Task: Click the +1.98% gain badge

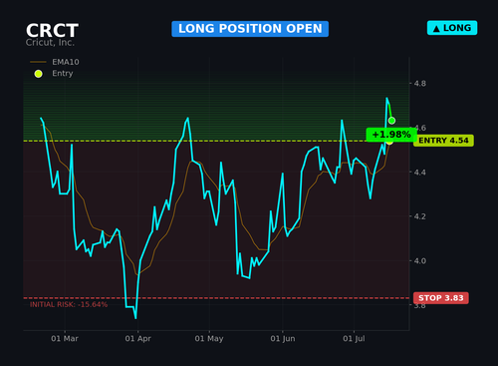Action: tap(391, 135)
